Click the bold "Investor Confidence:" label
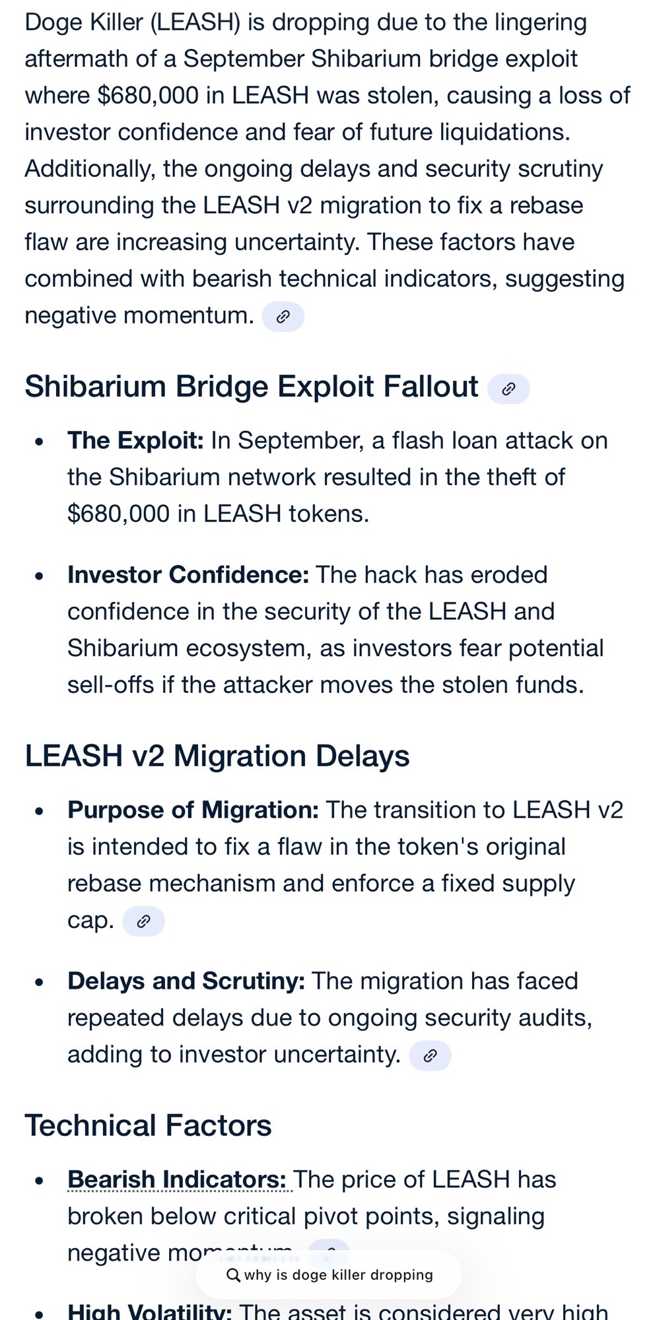Viewport: 657px width, 1320px height. pyautogui.click(x=188, y=575)
